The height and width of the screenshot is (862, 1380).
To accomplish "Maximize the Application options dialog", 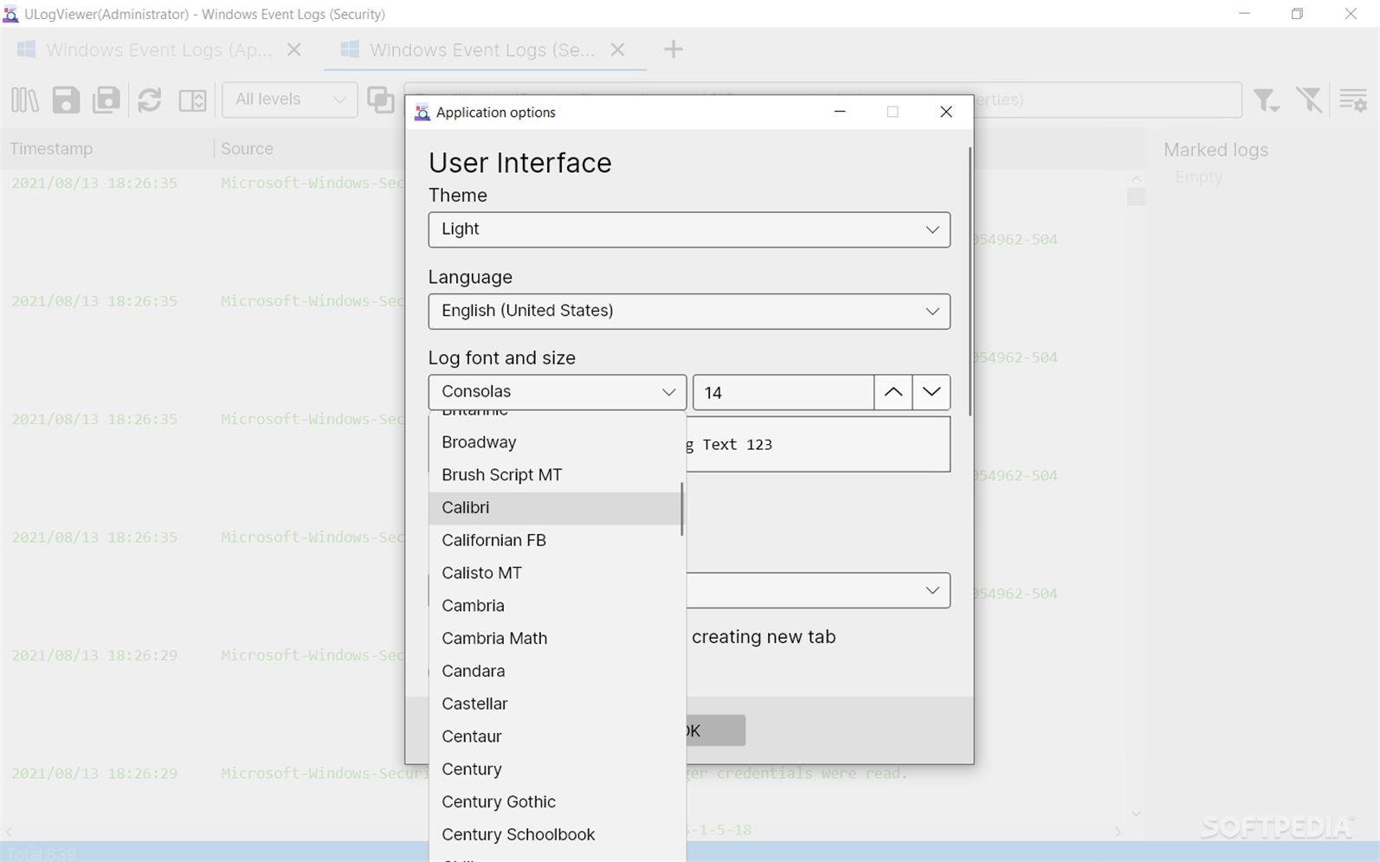I will 893,112.
